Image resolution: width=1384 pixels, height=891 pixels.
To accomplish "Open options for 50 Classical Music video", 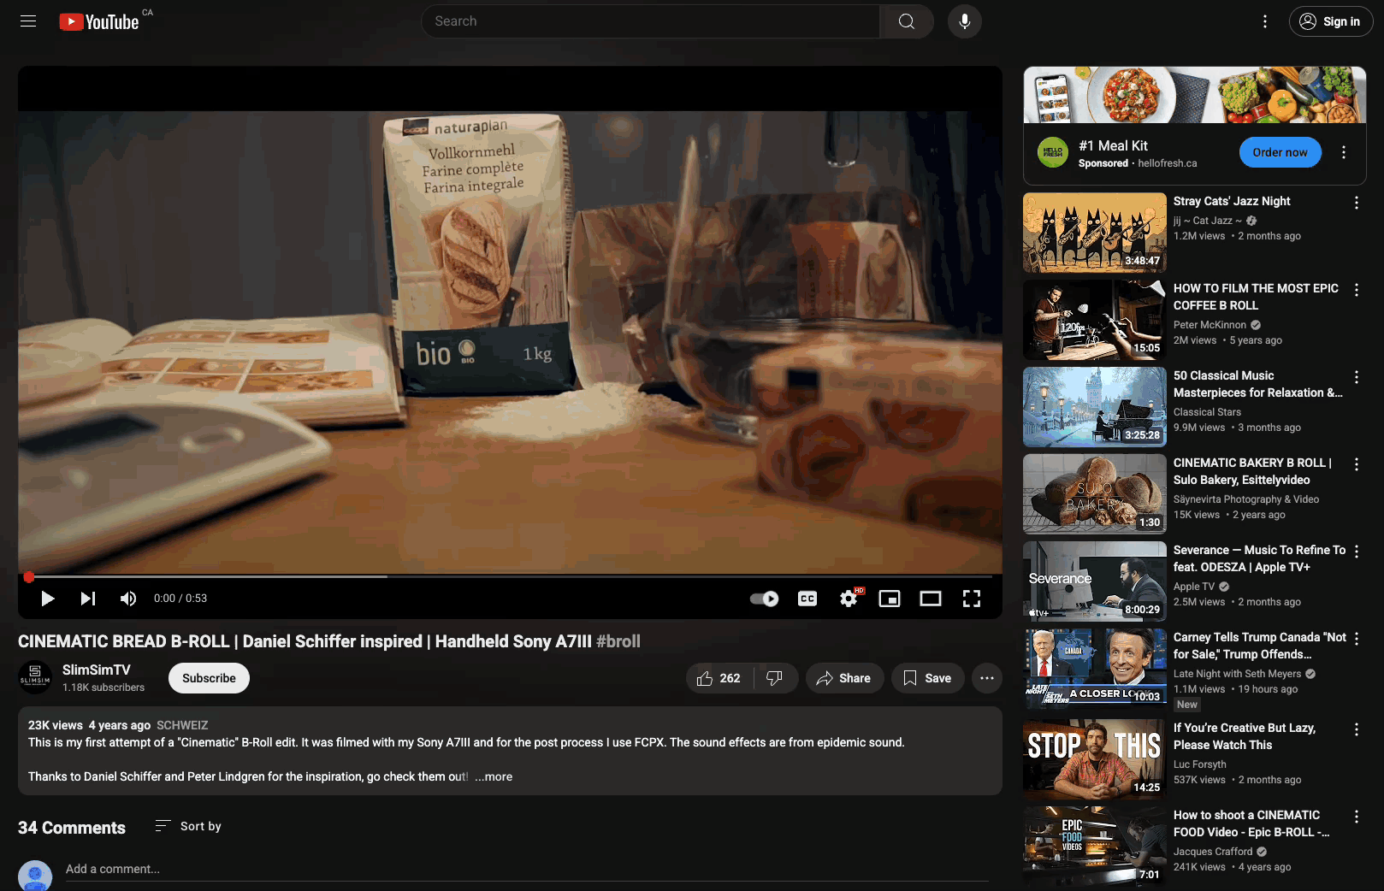I will pyautogui.click(x=1357, y=377).
